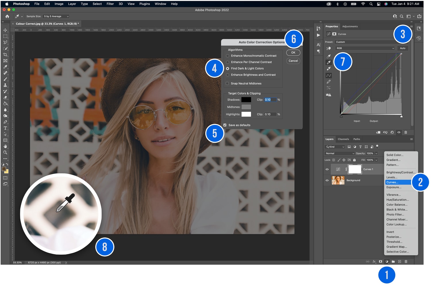This screenshot has height=292, width=431.
Task: Select the Crop tool
Action: point(5,54)
